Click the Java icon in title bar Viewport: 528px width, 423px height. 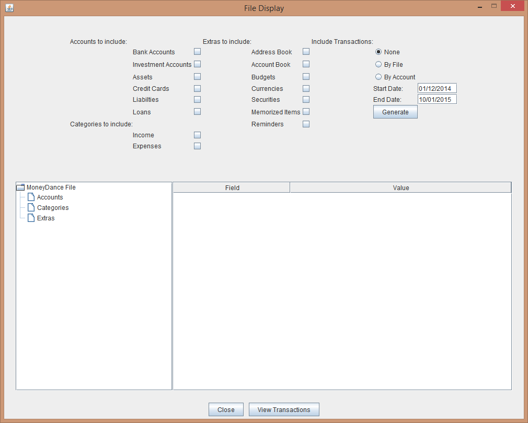9,8
